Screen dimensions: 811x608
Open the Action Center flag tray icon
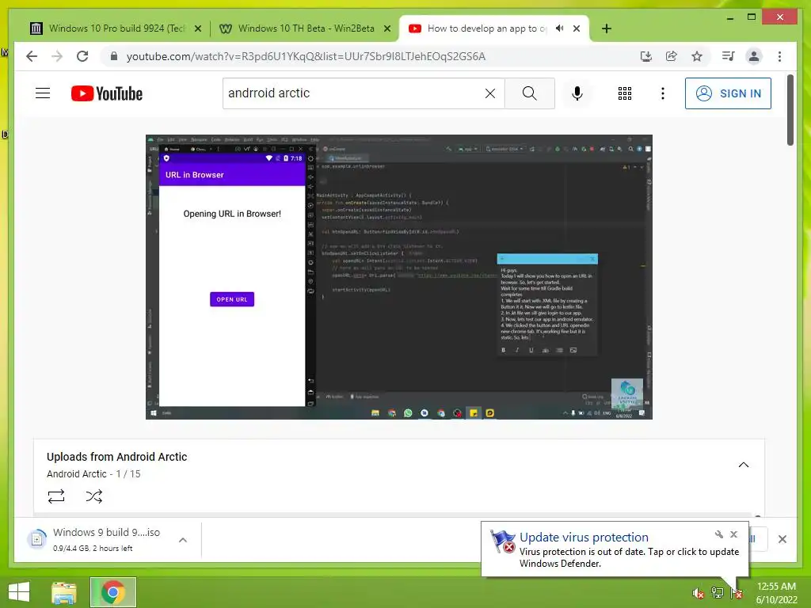(x=737, y=593)
